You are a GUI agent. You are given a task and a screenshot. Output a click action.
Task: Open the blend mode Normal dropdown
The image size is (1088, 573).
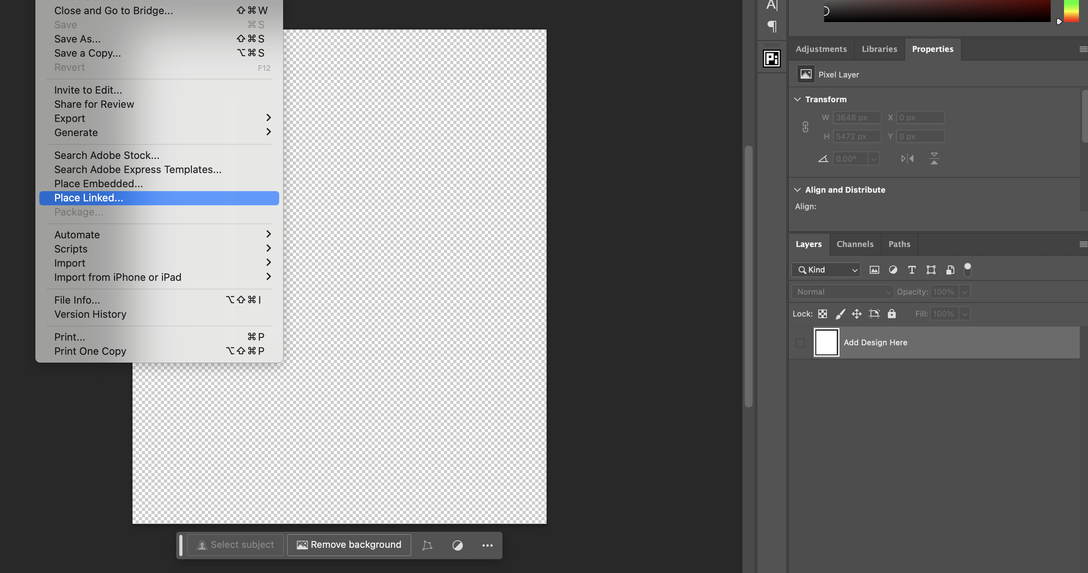click(842, 291)
